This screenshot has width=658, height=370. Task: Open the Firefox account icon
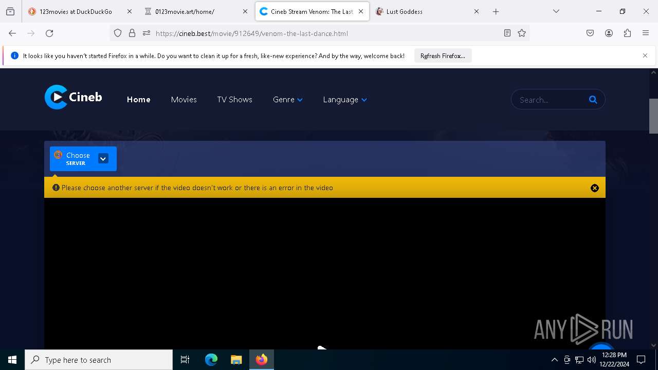[609, 33]
